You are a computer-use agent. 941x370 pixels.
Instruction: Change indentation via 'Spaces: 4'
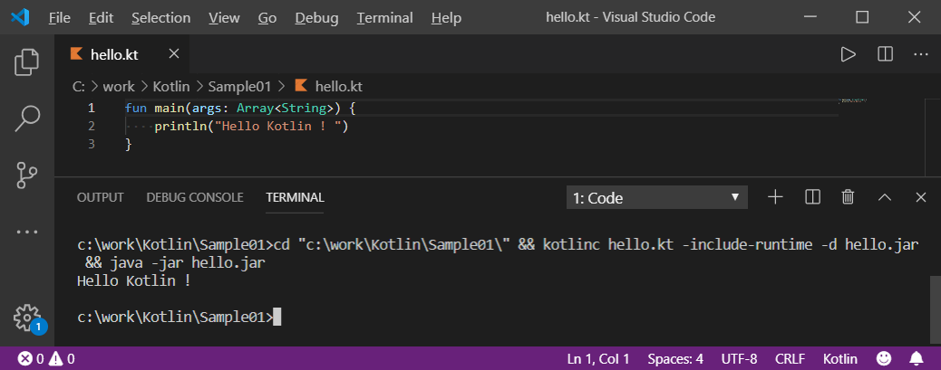675,359
